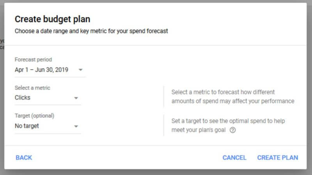Click the 'Clicks' metric value
Viewport: 312px width, 175px height.
(x=23, y=98)
